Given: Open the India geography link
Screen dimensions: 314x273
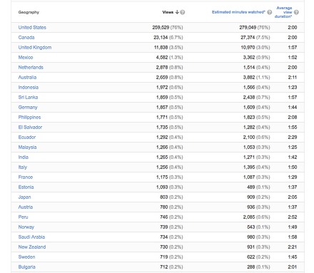Looking at the screenshot, I should click(24, 157).
